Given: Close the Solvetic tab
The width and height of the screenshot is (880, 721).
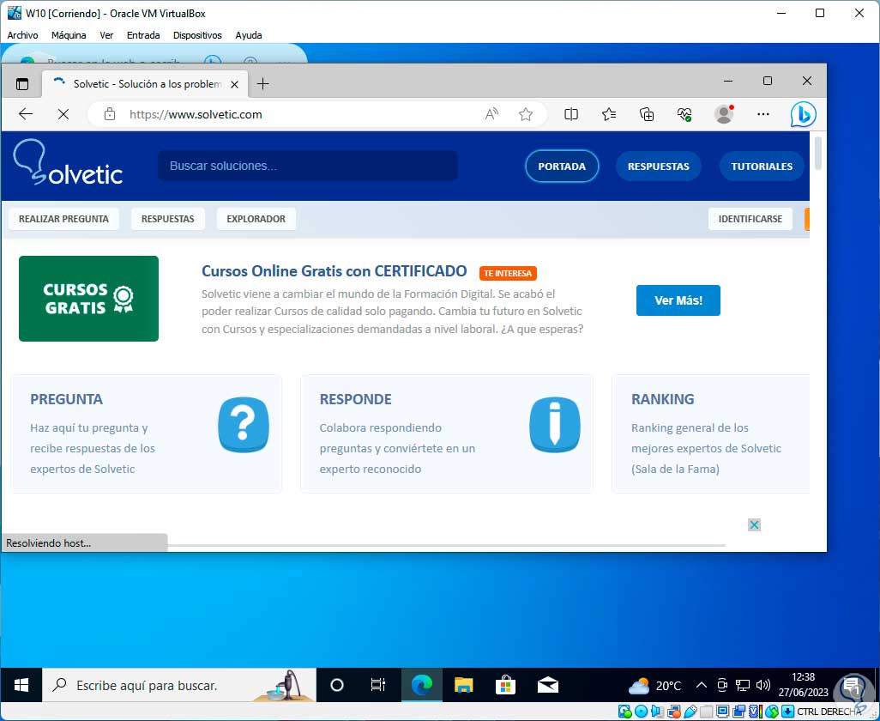Looking at the screenshot, I should coord(235,84).
